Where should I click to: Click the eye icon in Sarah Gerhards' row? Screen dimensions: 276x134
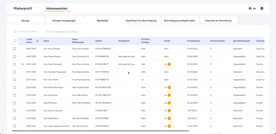pos(22,64)
